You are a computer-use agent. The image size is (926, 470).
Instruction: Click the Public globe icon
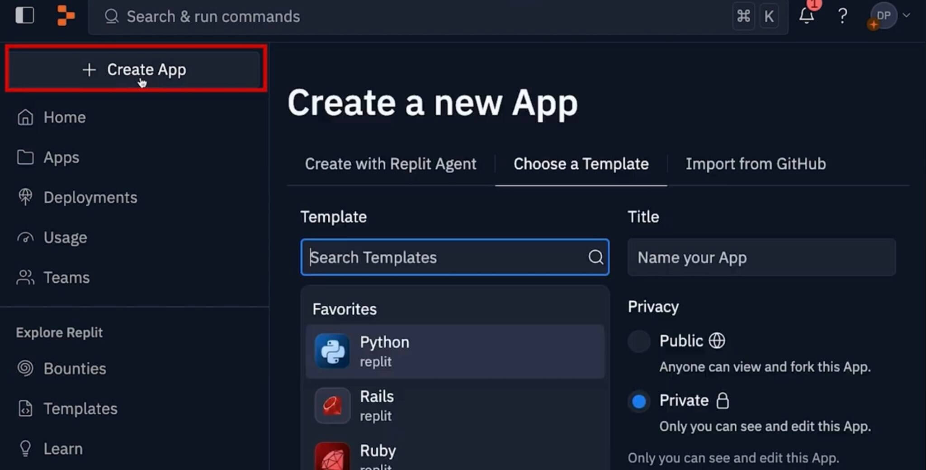[717, 341]
